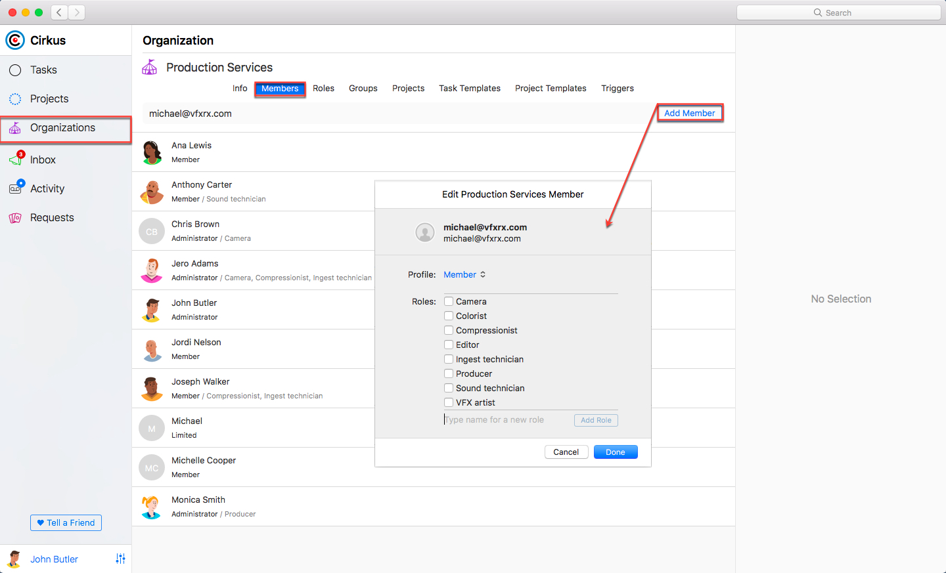Check the Ingest technician role checkbox

pyautogui.click(x=449, y=359)
